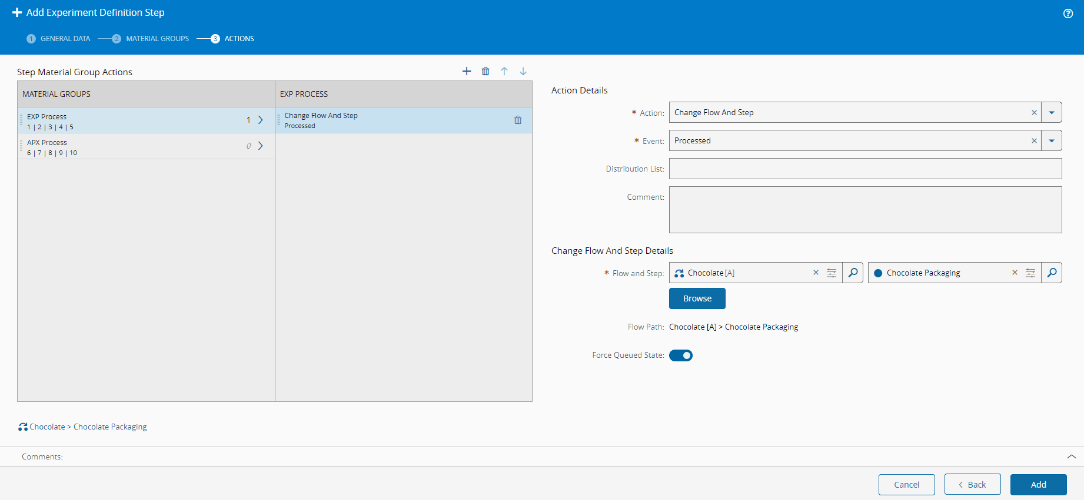Clear the Chocolate Packaging step field
The height and width of the screenshot is (500, 1084).
click(1015, 273)
